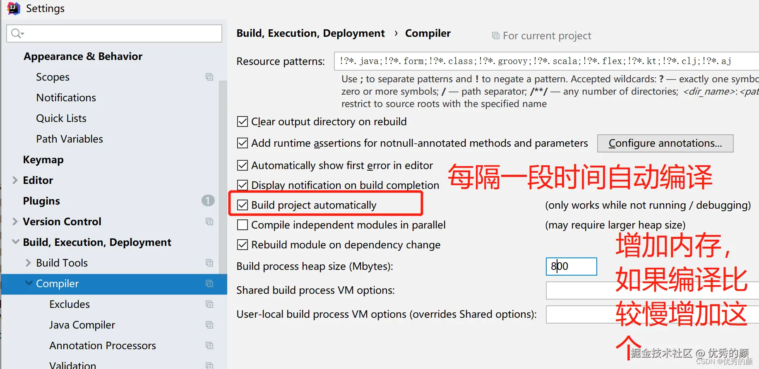759x369 pixels.
Task: Click the project-level icon beside Version Control
Action: pos(209,221)
